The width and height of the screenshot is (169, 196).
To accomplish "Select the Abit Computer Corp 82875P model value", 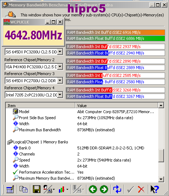I will (x=116, y=112).
